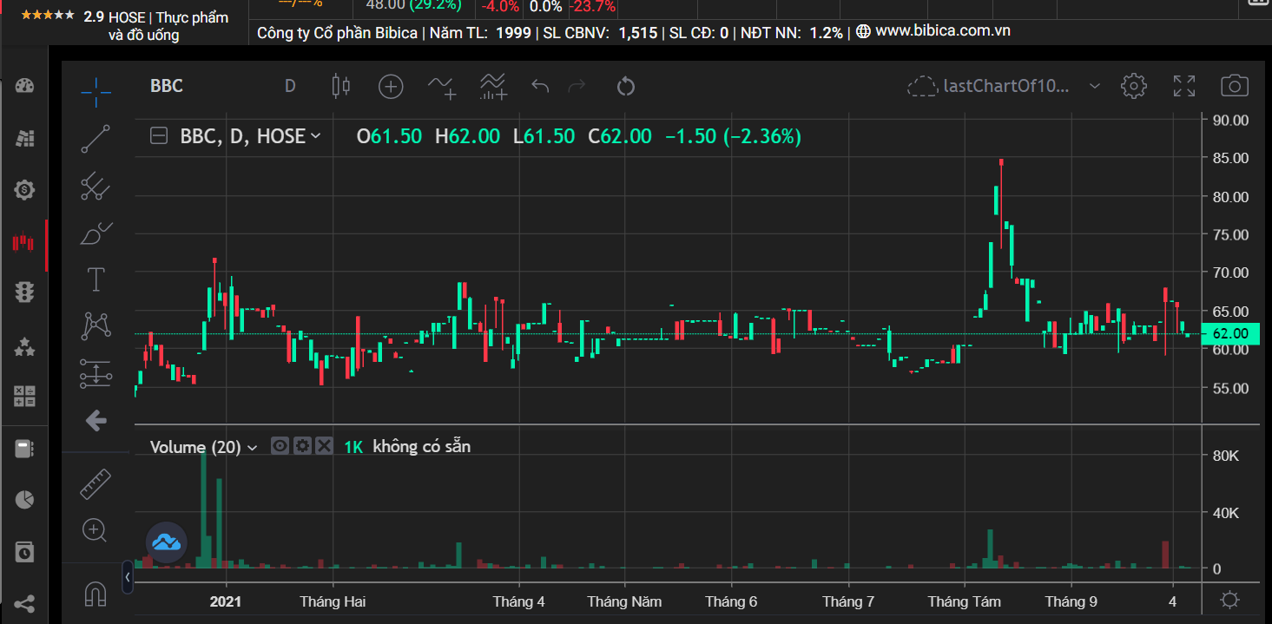Viewport: 1272px width, 624px height.
Task: Collapse the BBC legend using minus box
Action: click(158, 136)
